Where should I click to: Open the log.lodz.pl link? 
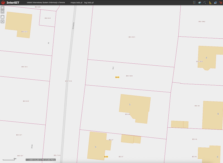point(89,3)
